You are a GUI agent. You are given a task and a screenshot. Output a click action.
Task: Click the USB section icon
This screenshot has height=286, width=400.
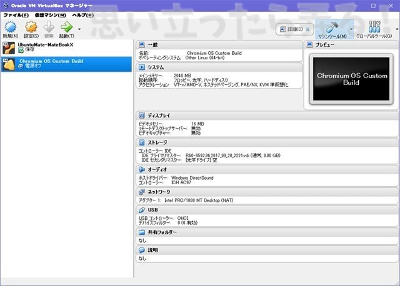click(x=142, y=210)
